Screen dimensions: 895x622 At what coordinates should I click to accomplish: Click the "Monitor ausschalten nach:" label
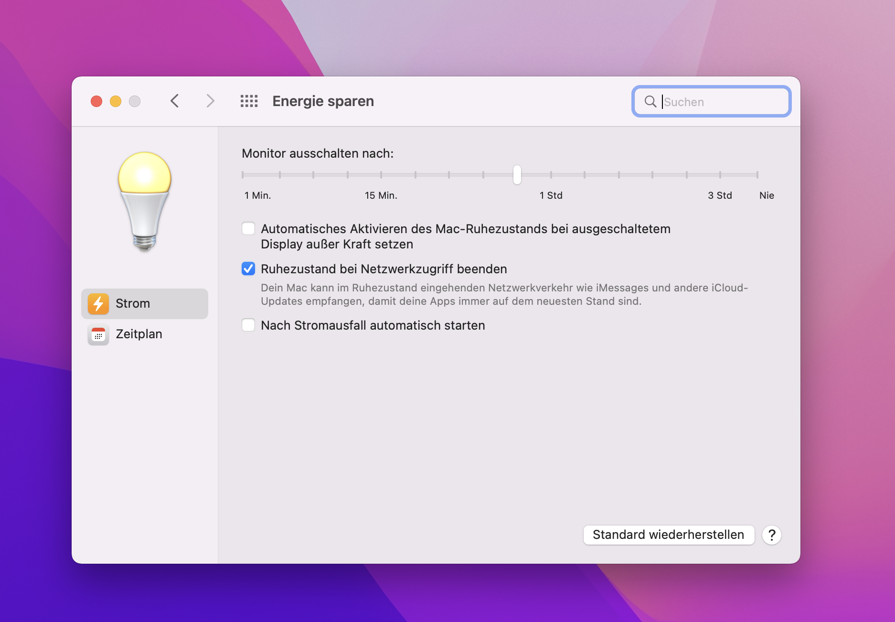click(x=318, y=153)
